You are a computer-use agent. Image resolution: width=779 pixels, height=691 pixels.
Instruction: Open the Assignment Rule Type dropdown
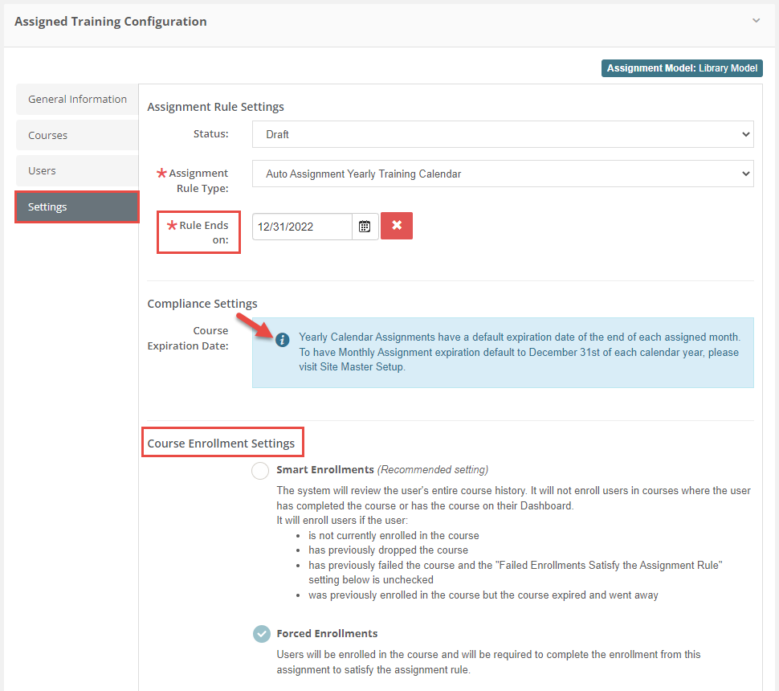[503, 173]
